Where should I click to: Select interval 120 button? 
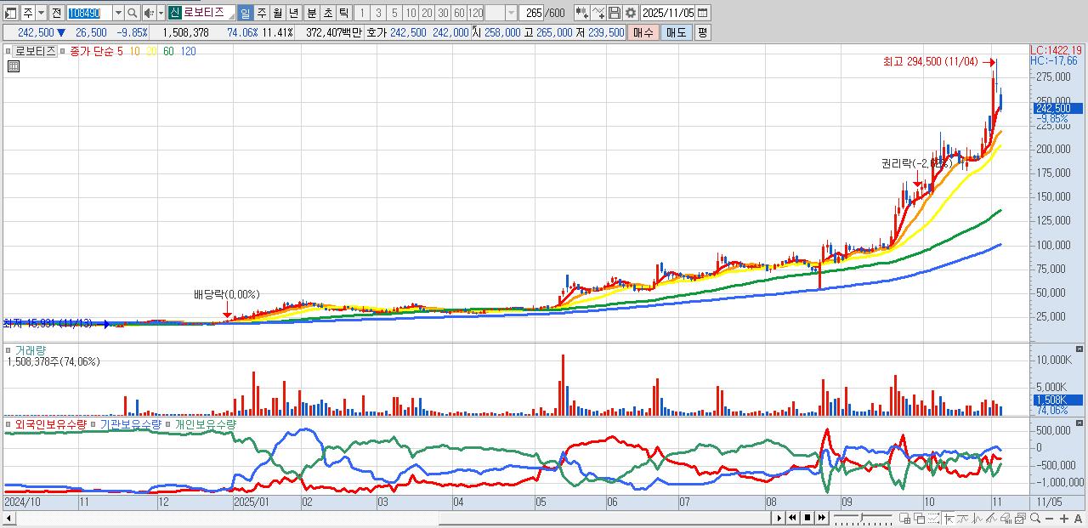pyautogui.click(x=475, y=13)
